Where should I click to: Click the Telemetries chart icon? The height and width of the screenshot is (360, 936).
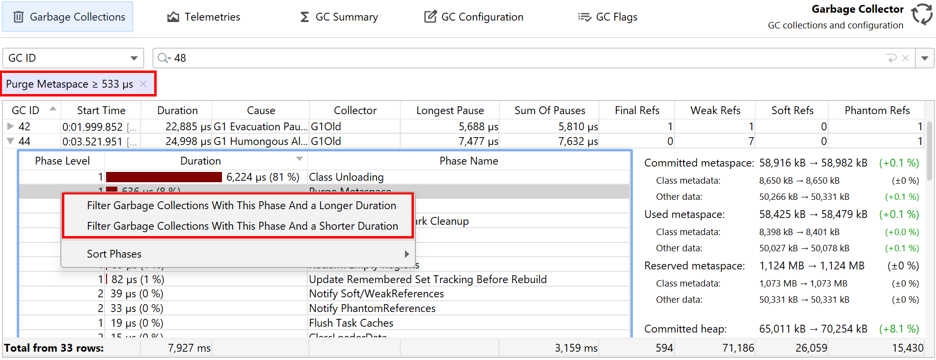pyautogui.click(x=173, y=17)
